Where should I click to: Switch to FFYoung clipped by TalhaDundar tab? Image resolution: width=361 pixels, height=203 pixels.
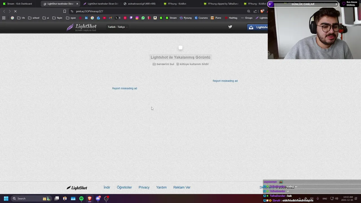[221, 4]
